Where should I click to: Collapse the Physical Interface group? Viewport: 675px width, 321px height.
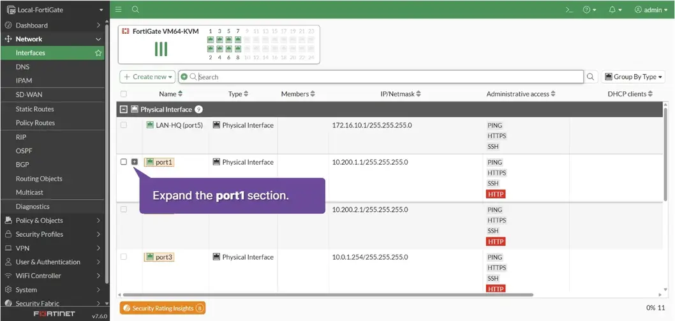(x=124, y=109)
